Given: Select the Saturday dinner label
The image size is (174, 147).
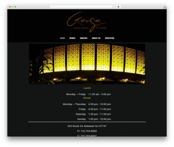Looking at the screenshot, I should tap(81, 114).
